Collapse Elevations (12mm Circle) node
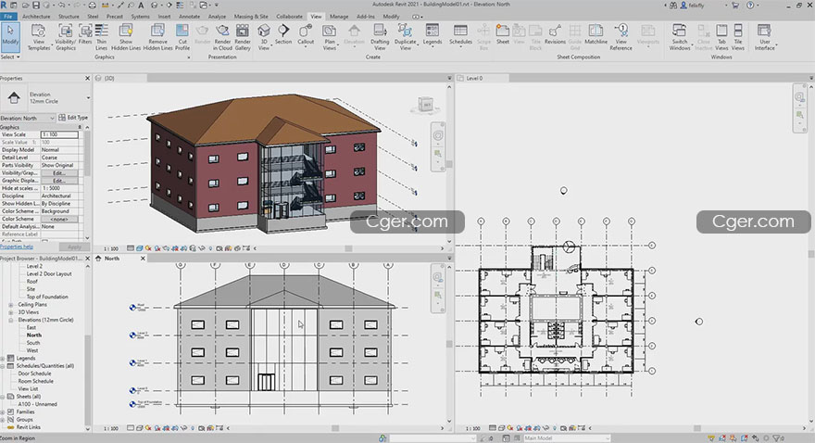 tap(10, 321)
